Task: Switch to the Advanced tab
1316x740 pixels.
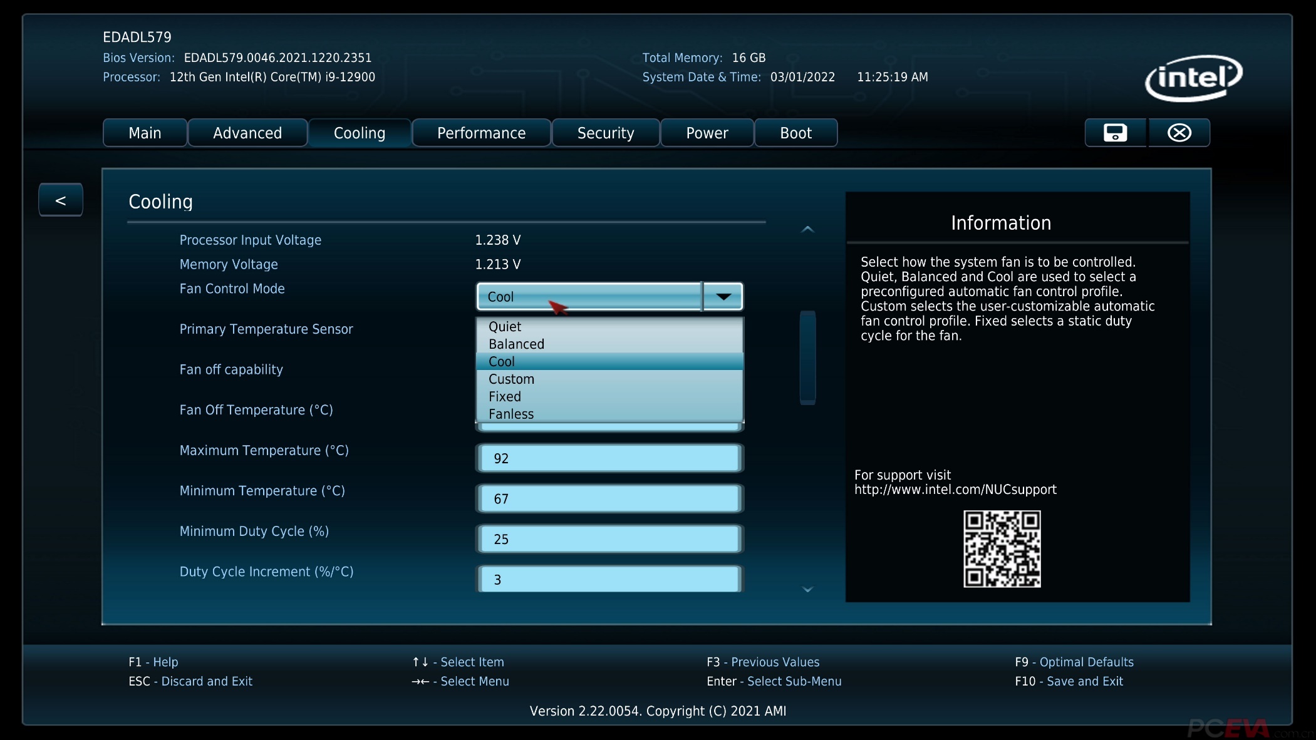Action: click(247, 133)
